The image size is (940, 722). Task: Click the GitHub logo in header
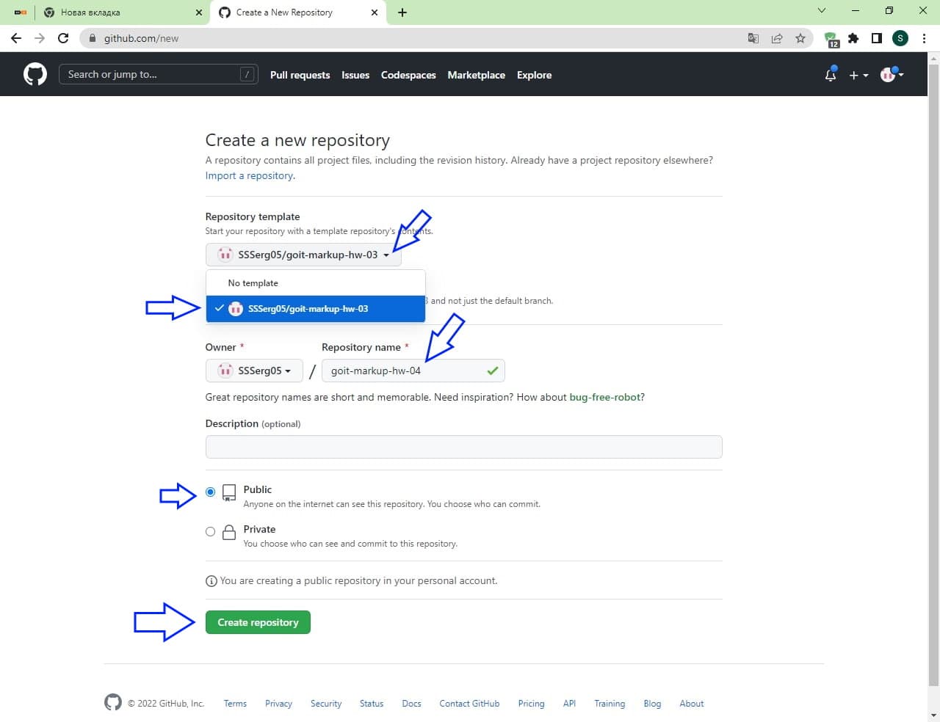[35, 74]
